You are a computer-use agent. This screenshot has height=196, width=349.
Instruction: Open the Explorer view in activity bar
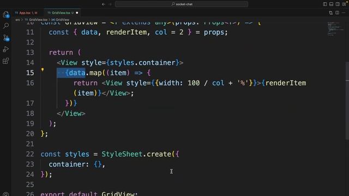coord(6,15)
